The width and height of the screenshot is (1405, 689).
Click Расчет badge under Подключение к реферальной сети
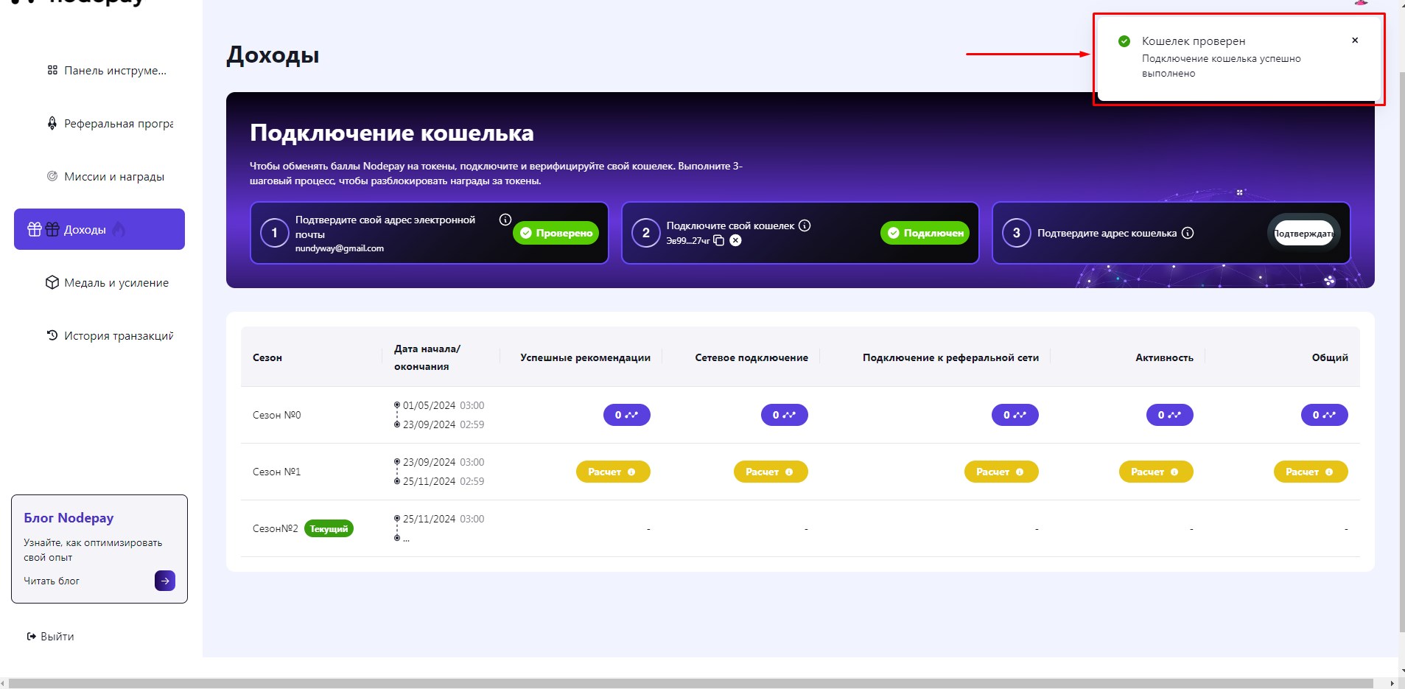pyautogui.click(x=1001, y=472)
